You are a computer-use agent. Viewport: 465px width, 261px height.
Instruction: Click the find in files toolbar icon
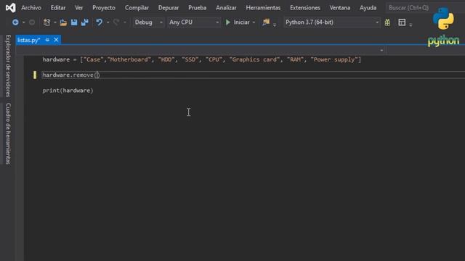(266, 22)
